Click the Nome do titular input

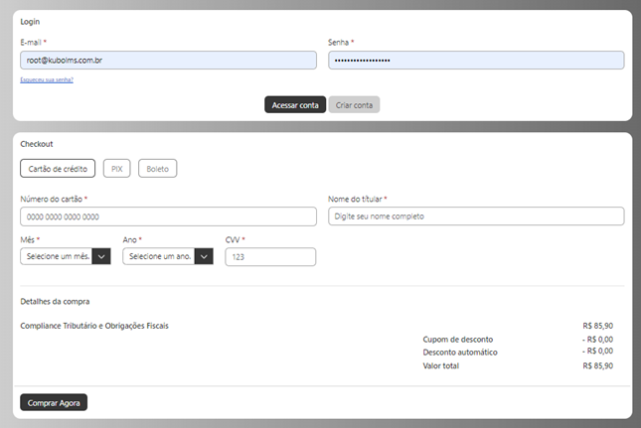(x=475, y=216)
